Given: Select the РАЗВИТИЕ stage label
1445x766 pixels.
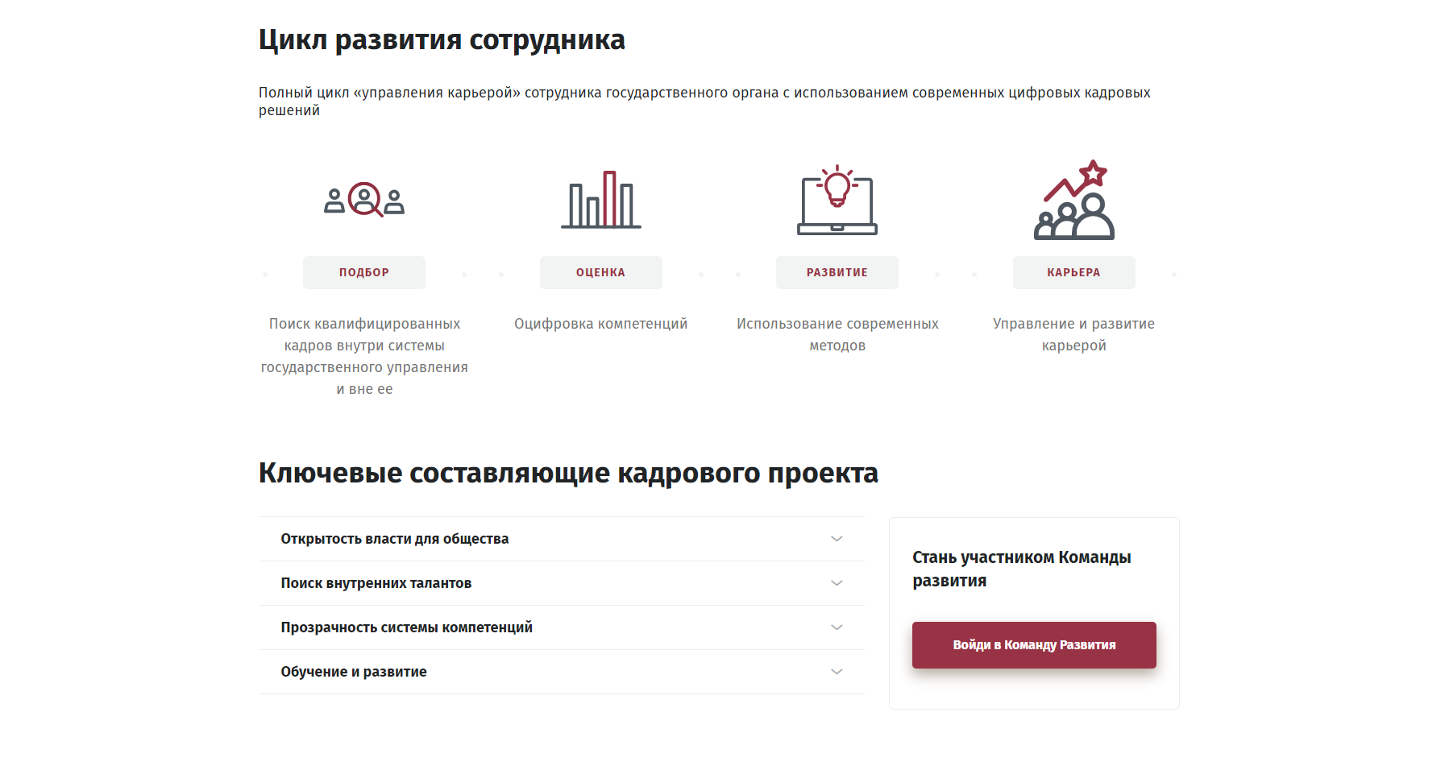Looking at the screenshot, I should point(837,273).
